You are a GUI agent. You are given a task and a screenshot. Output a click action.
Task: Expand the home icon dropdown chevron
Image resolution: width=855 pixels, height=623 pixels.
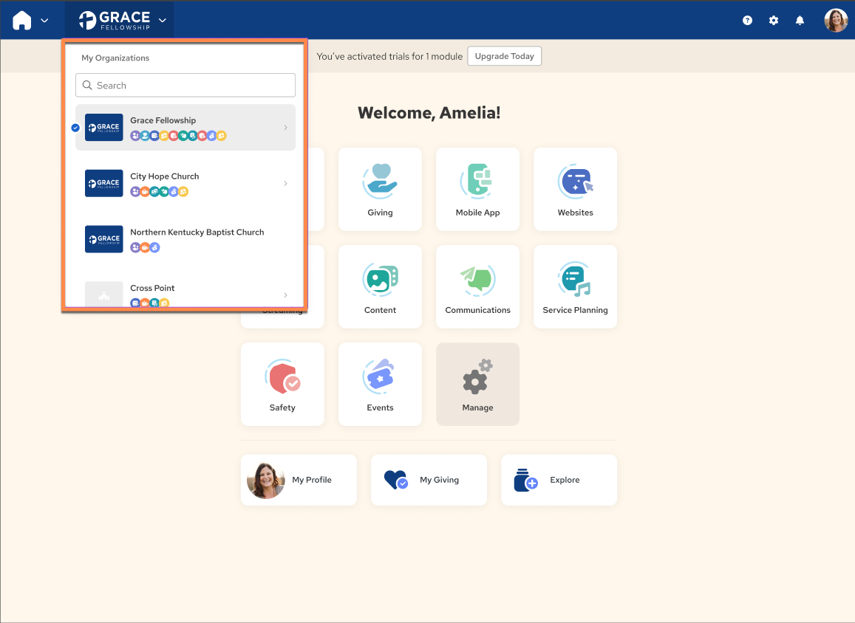tap(44, 21)
